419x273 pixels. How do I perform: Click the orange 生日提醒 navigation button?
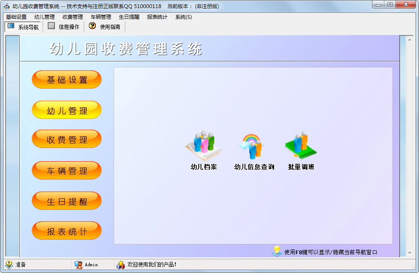point(67,200)
